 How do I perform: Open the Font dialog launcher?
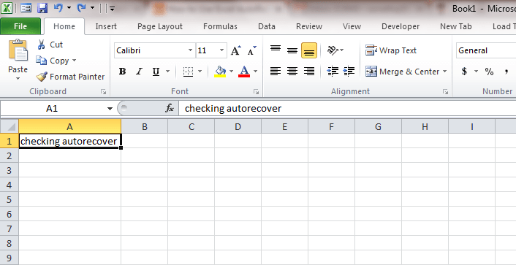pos(256,92)
